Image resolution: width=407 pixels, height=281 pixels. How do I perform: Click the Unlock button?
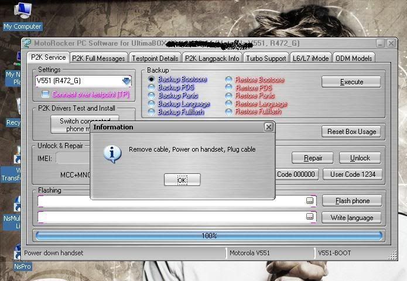pyautogui.click(x=360, y=158)
